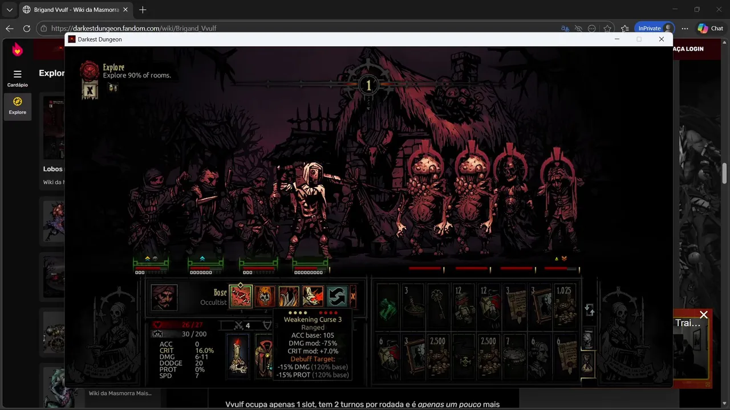Click the DODGE 20 stat

click(181, 363)
